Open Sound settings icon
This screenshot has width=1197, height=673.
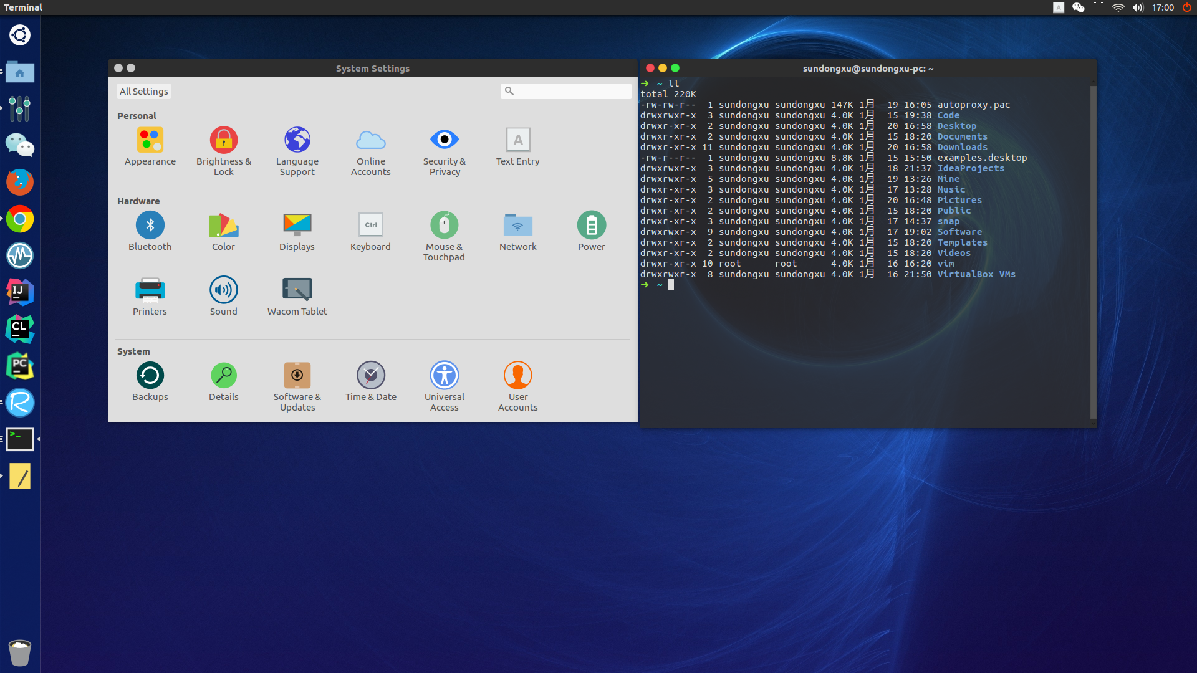pos(223,290)
